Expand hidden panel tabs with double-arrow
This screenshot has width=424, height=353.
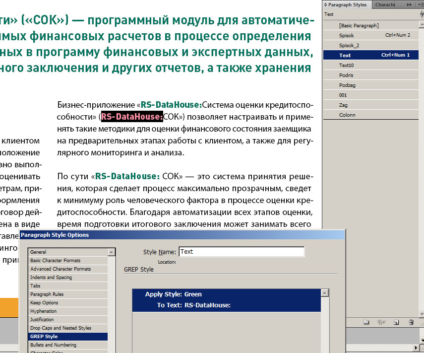pyautogui.click(x=409, y=4)
